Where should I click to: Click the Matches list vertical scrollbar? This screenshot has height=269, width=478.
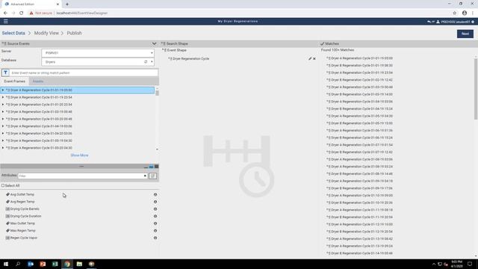(x=476, y=88)
